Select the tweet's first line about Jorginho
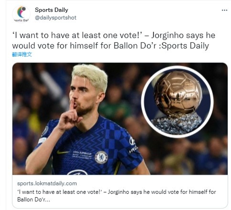The width and height of the screenshot is (231, 210). click(x=114, y=35)
